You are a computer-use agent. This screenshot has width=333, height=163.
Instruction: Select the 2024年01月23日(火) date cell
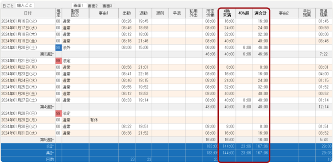pyautogui.click(x=28, y=74)
